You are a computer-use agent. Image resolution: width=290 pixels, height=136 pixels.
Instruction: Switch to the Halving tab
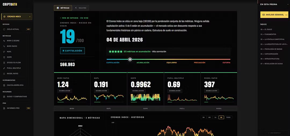pyautogui.click(x=81, y=8)
